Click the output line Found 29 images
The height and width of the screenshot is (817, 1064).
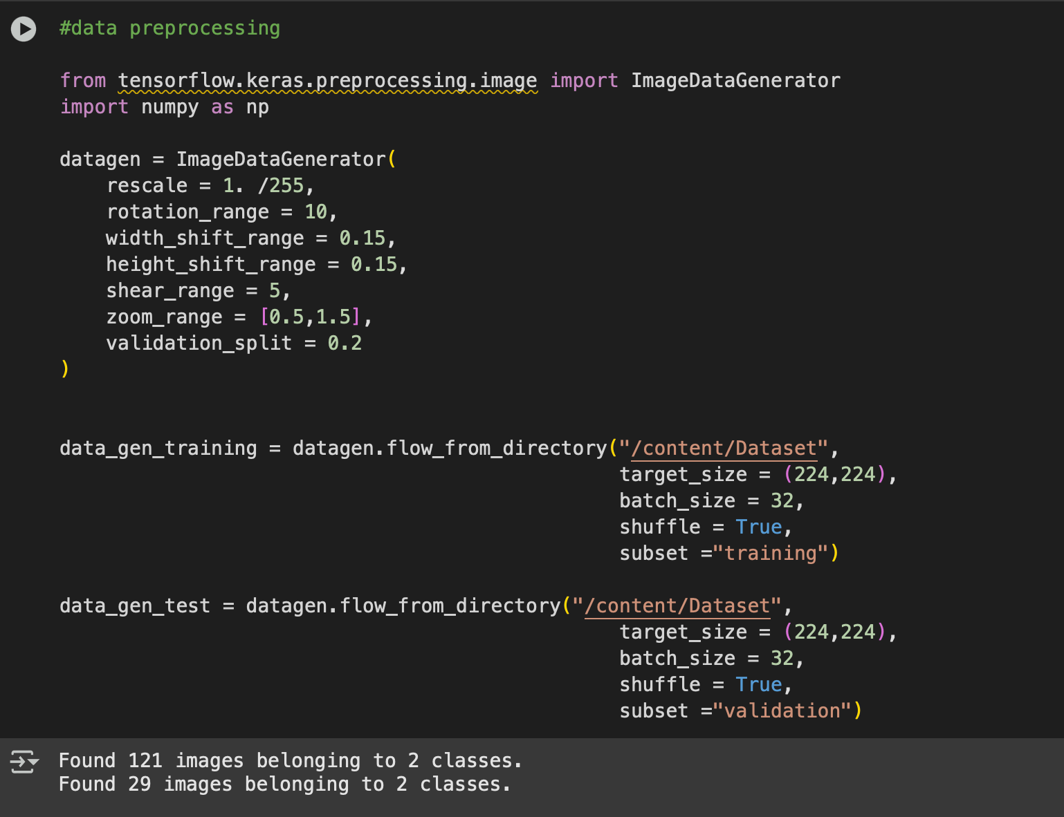284,785
